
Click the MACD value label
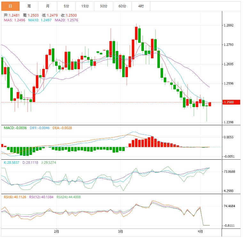pos(16,128)
